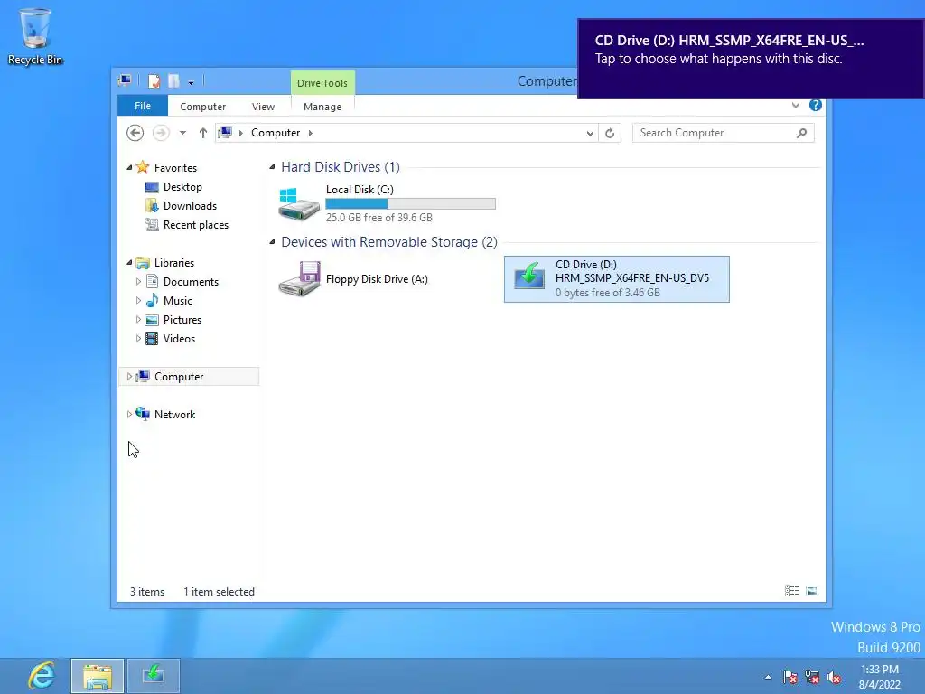Click File Explorer taskbar button
This screenshot has width=925, height=694.
(x=98, y=676)
